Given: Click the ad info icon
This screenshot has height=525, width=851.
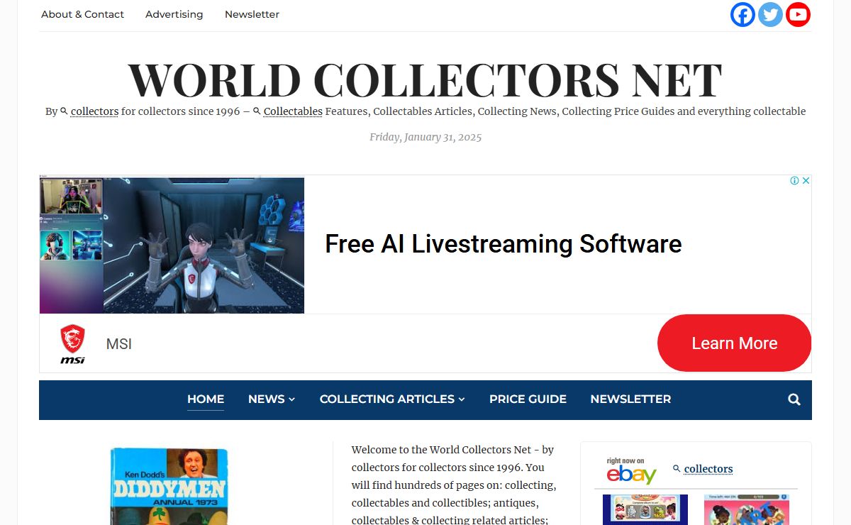Looking at the screenshot, I should coord(795,181).
